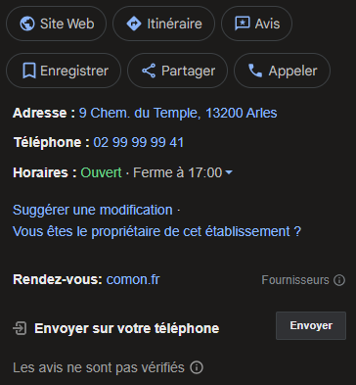Open the comon.fr appointment link
The width and height of the screenshot is (356, 385).
[x=133, y=279]
